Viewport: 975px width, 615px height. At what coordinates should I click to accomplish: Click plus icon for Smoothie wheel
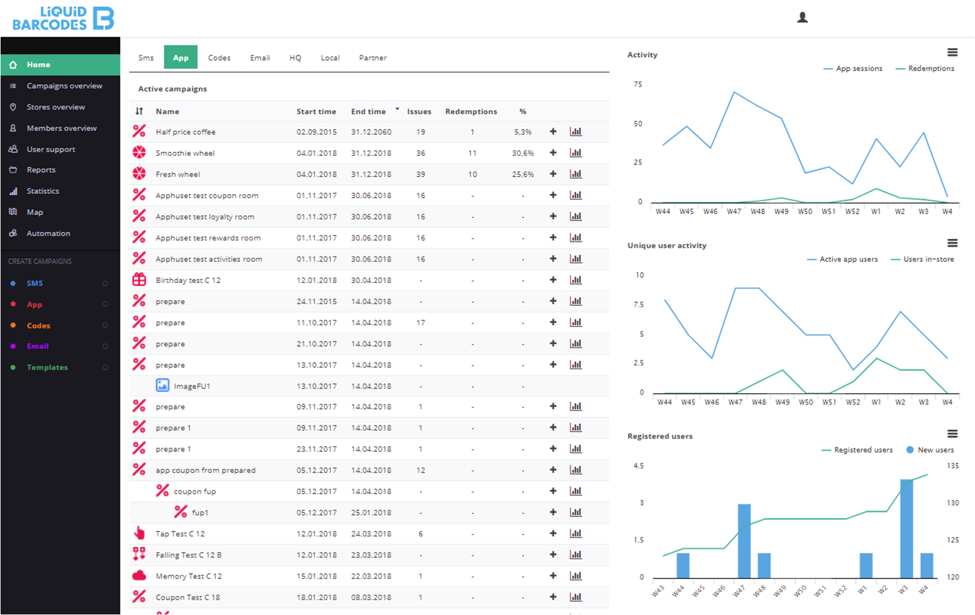point(553,153)
